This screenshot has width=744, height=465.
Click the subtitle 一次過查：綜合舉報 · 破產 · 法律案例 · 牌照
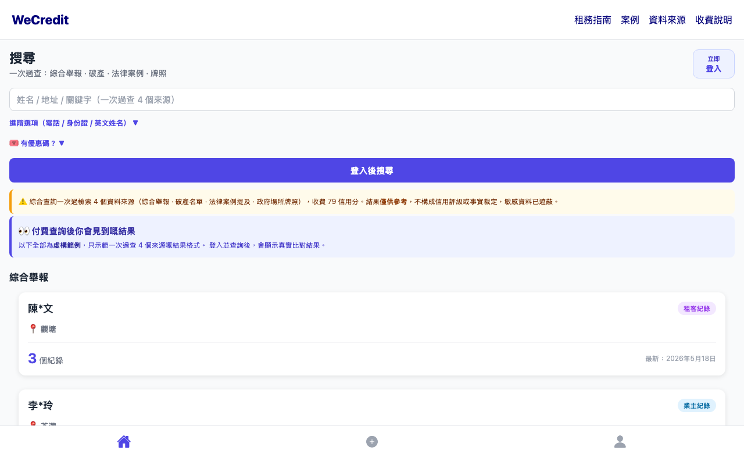[88, 73]
